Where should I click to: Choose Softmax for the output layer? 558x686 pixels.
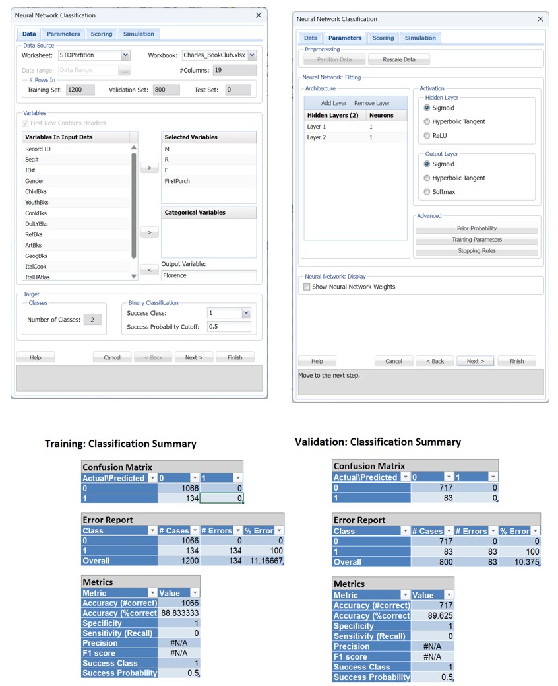click(427, 192)
